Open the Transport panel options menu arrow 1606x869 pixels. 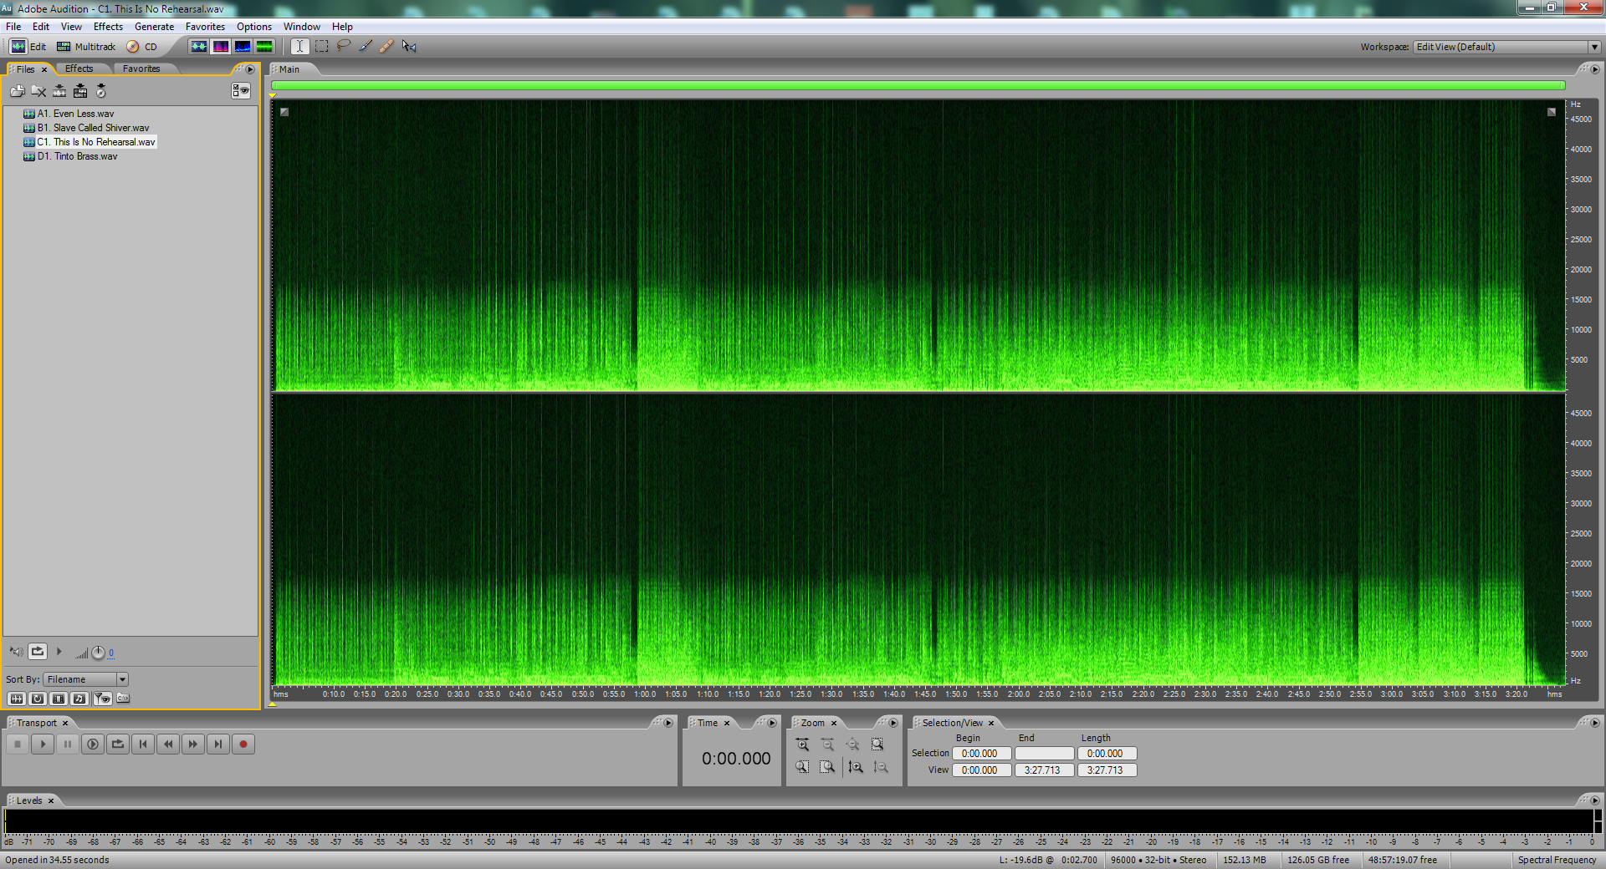[x=668, y=723]
